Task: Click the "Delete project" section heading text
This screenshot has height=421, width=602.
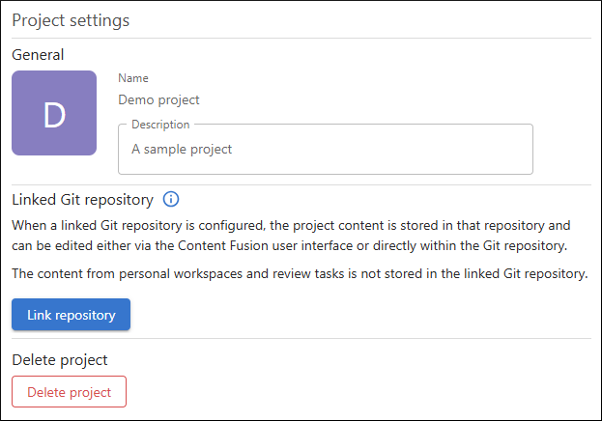Action: click(x=59, y=360)
